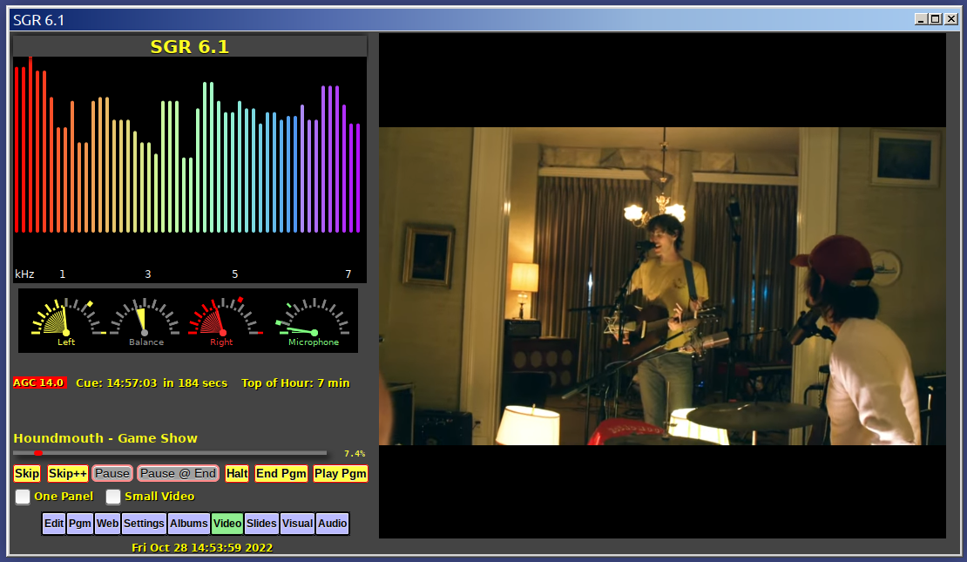Viewport: 967px width, 562px height.
Task: Switch to the Albums tab
Action: [189, 524]
